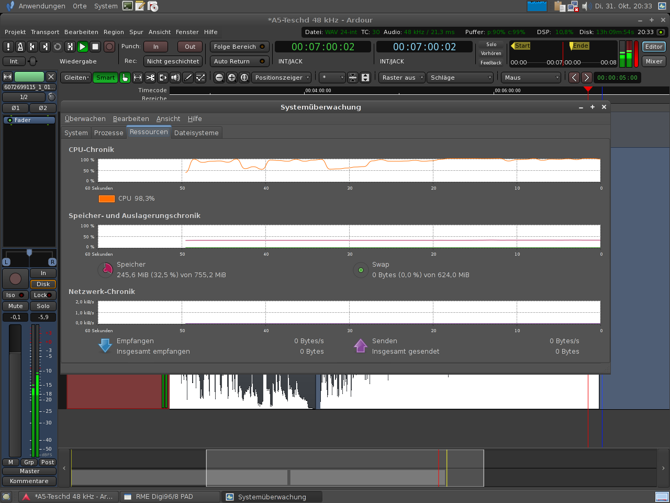This screenshot has width=670, height=503.
Task: Stop the transport with stop button
Action: [95, 47]
